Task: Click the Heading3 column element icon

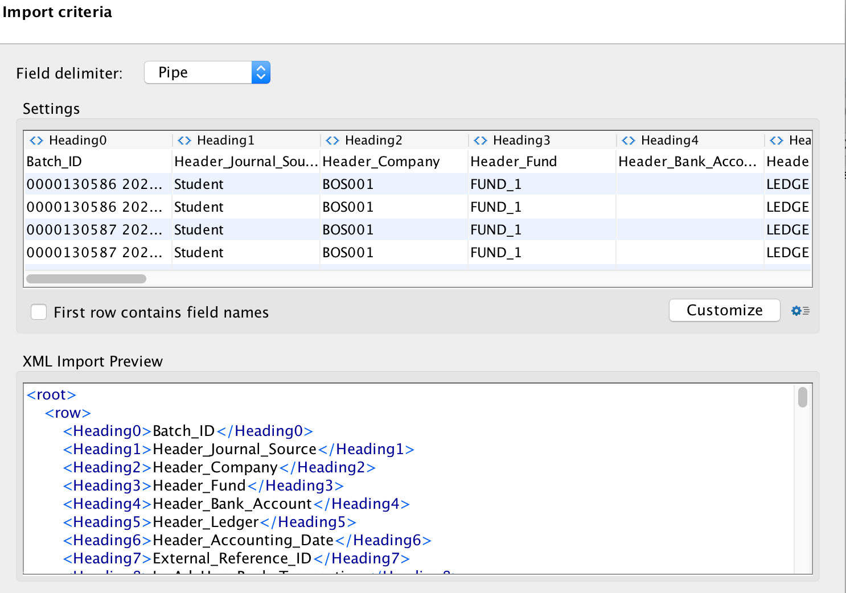Action: pyautogui.click(x=481, y=141)
